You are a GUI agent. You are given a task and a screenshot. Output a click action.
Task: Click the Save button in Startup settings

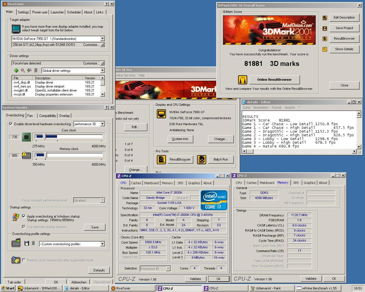[x=95, y=227]
